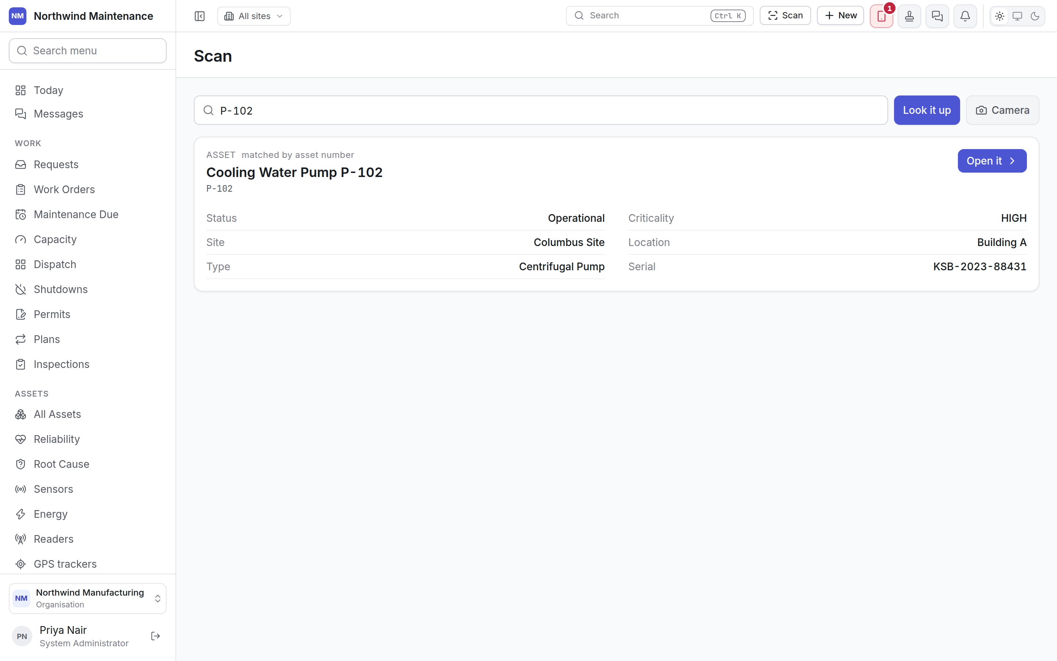The width and height of the screenshot is (1057, 661).
Task: Open Energy lightning icon item
Action: coord(88,514)
